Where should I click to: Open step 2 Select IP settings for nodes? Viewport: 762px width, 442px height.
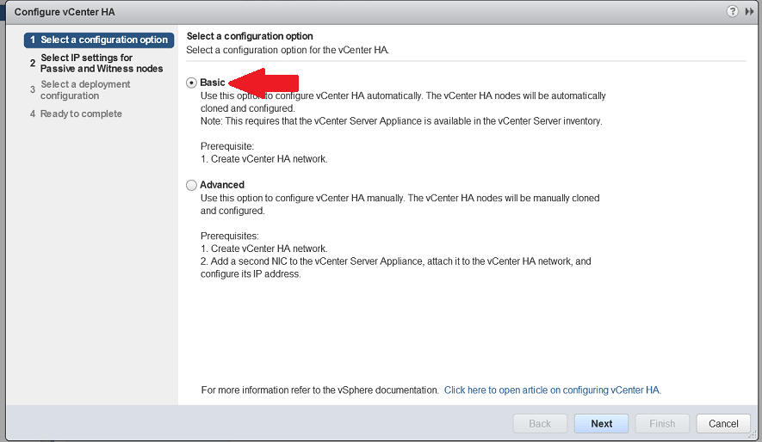coord(101,63)
